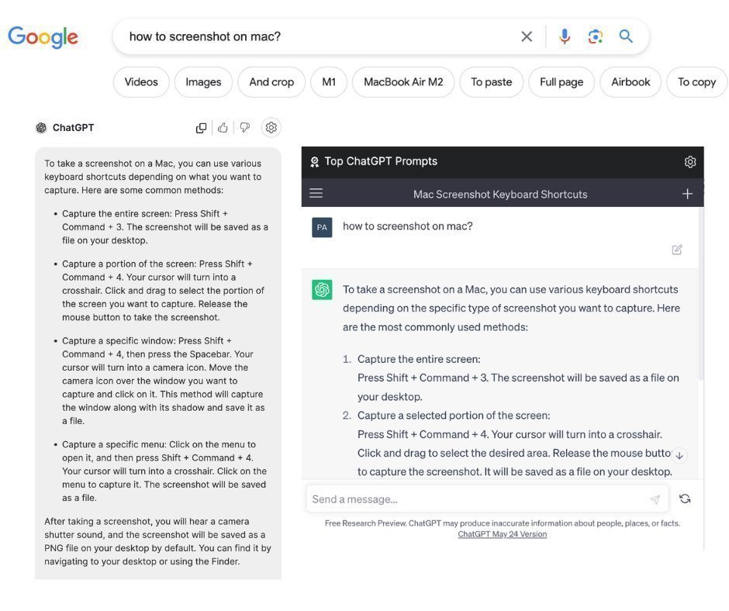Screen dimensions: 729x611
Task: Select the And crop suggestion chip
Action: (x=271, y=82)
